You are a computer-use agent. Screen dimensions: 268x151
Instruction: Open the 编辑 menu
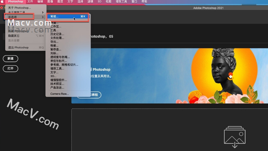(40, 1)
